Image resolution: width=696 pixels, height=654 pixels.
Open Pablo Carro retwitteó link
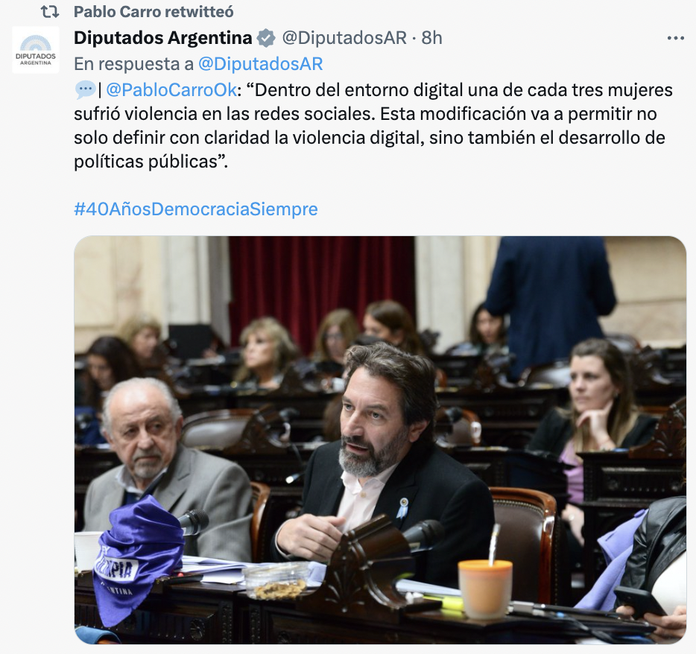154,12
